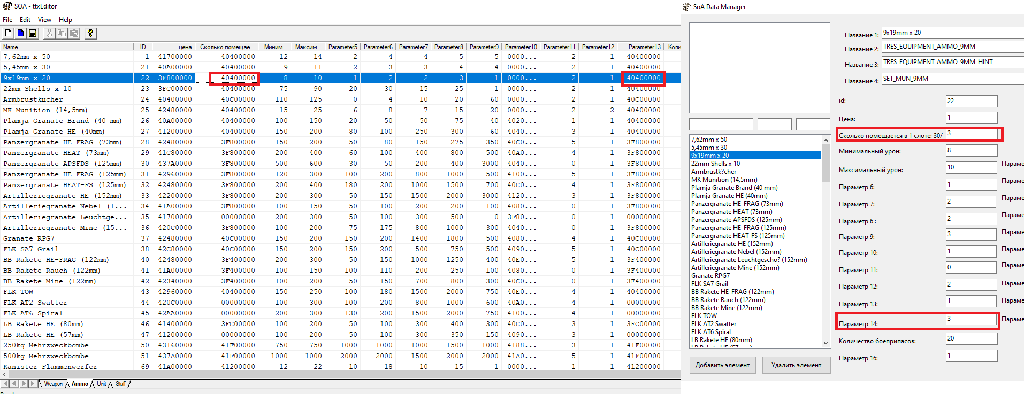Click the Название 1 input field
Image resolution: width=1024 pixels, height=394 pixels.
coord(952,33)
